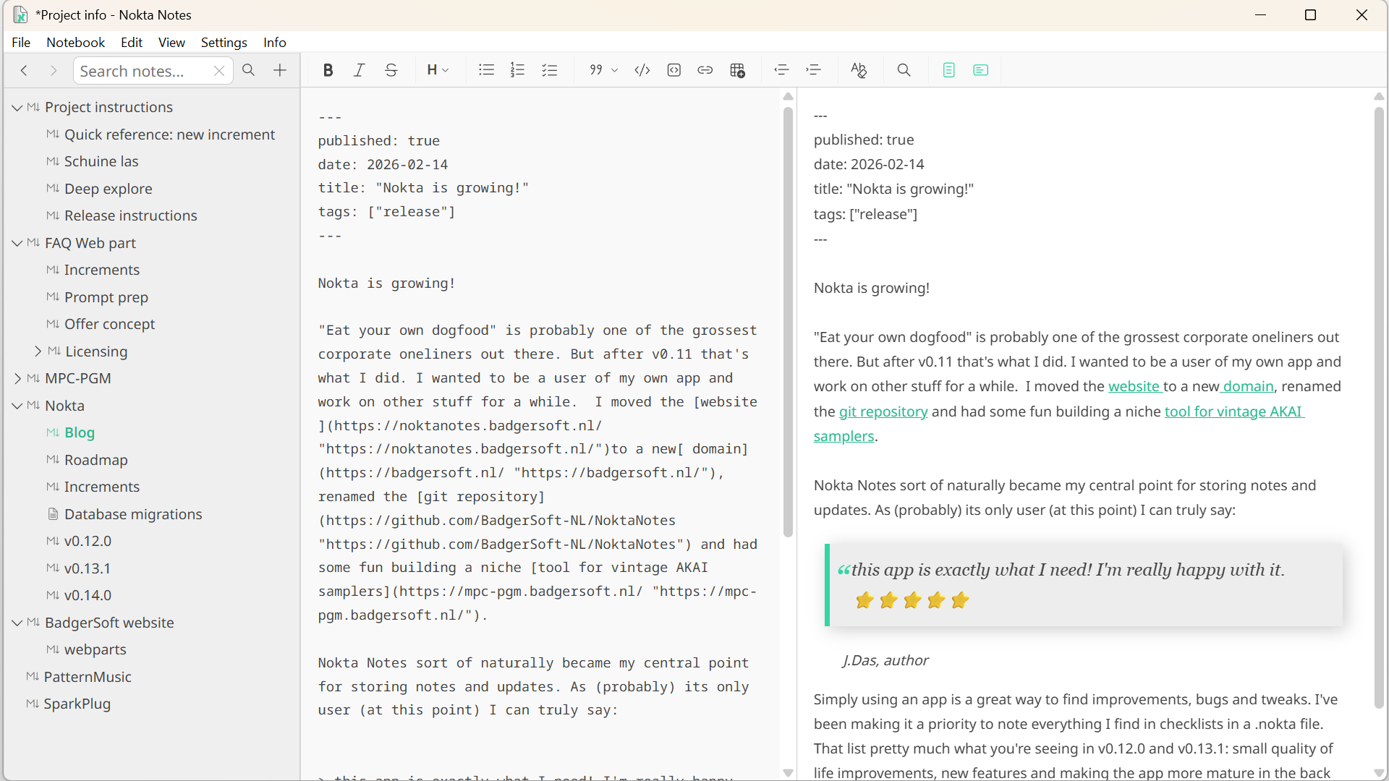The width and height of the screenshot is (1389, 781).
Task: Open the heading level dropdown
Action: click(x=437, y=69)
